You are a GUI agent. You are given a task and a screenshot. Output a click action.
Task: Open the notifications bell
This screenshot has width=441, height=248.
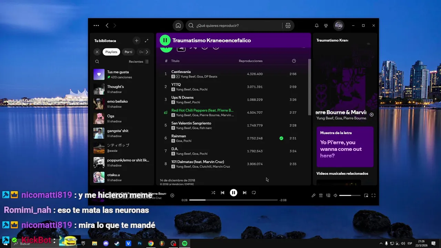click(x=317, y=25)
